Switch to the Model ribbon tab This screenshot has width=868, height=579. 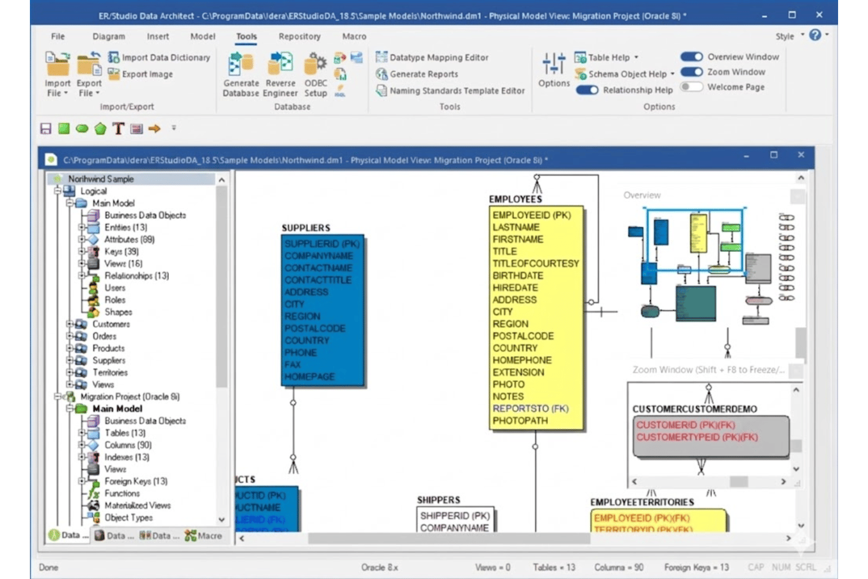tap(203, 36)
